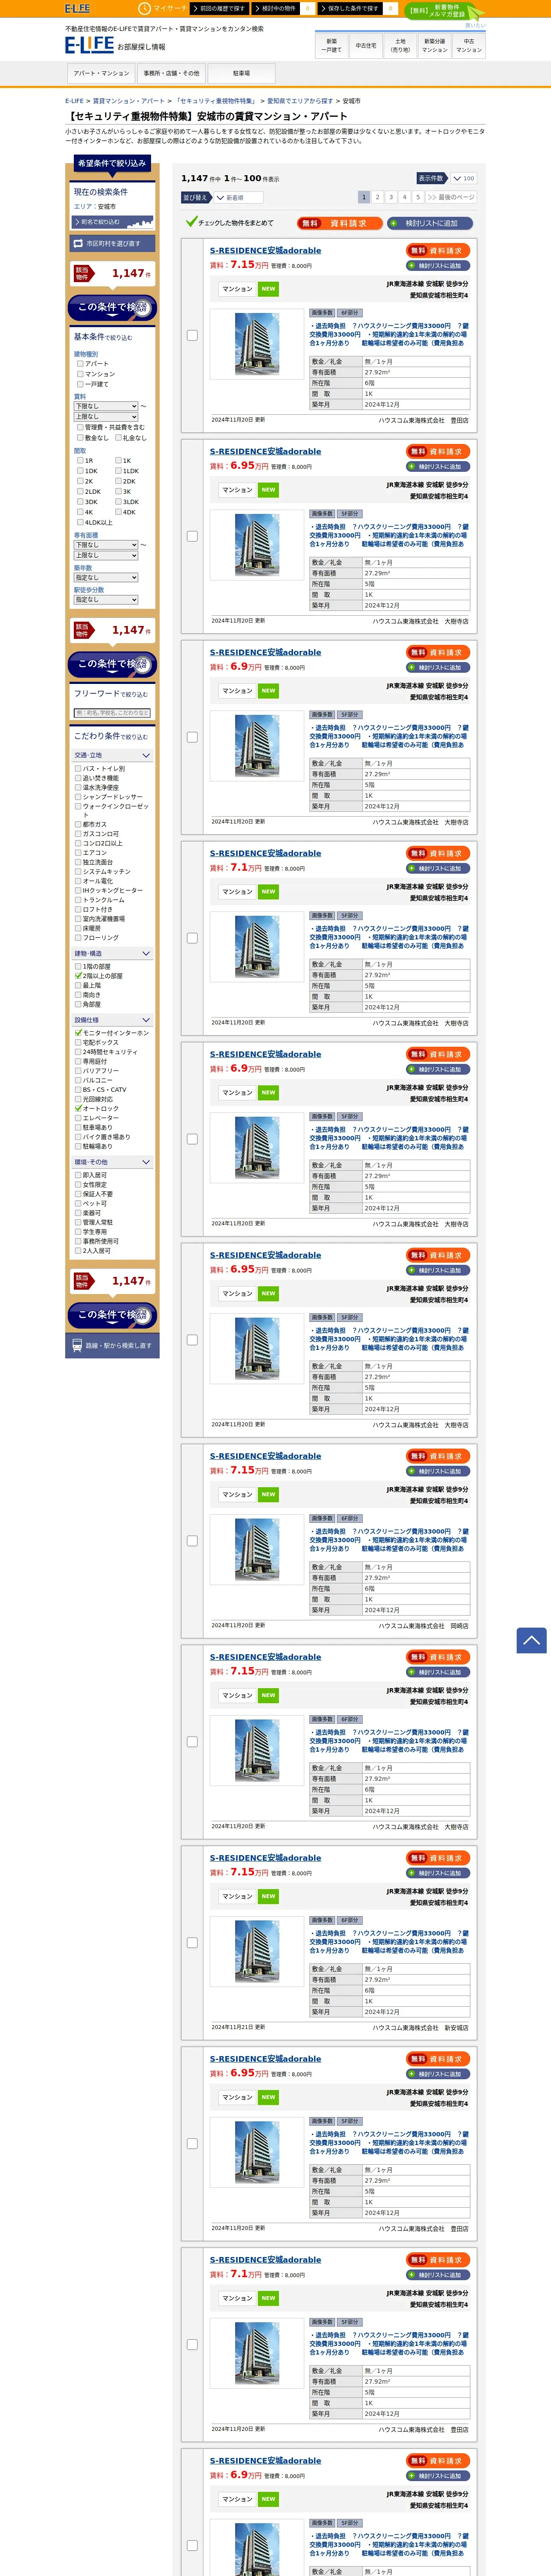Uncheck the オートロック checkbox
Image resolution: width=551 pixels, height=2576 pixels.
click(78, 1108)
